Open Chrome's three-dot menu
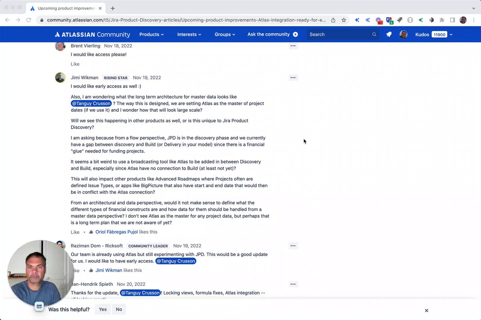The image size is (481, 320). (473, 20)
